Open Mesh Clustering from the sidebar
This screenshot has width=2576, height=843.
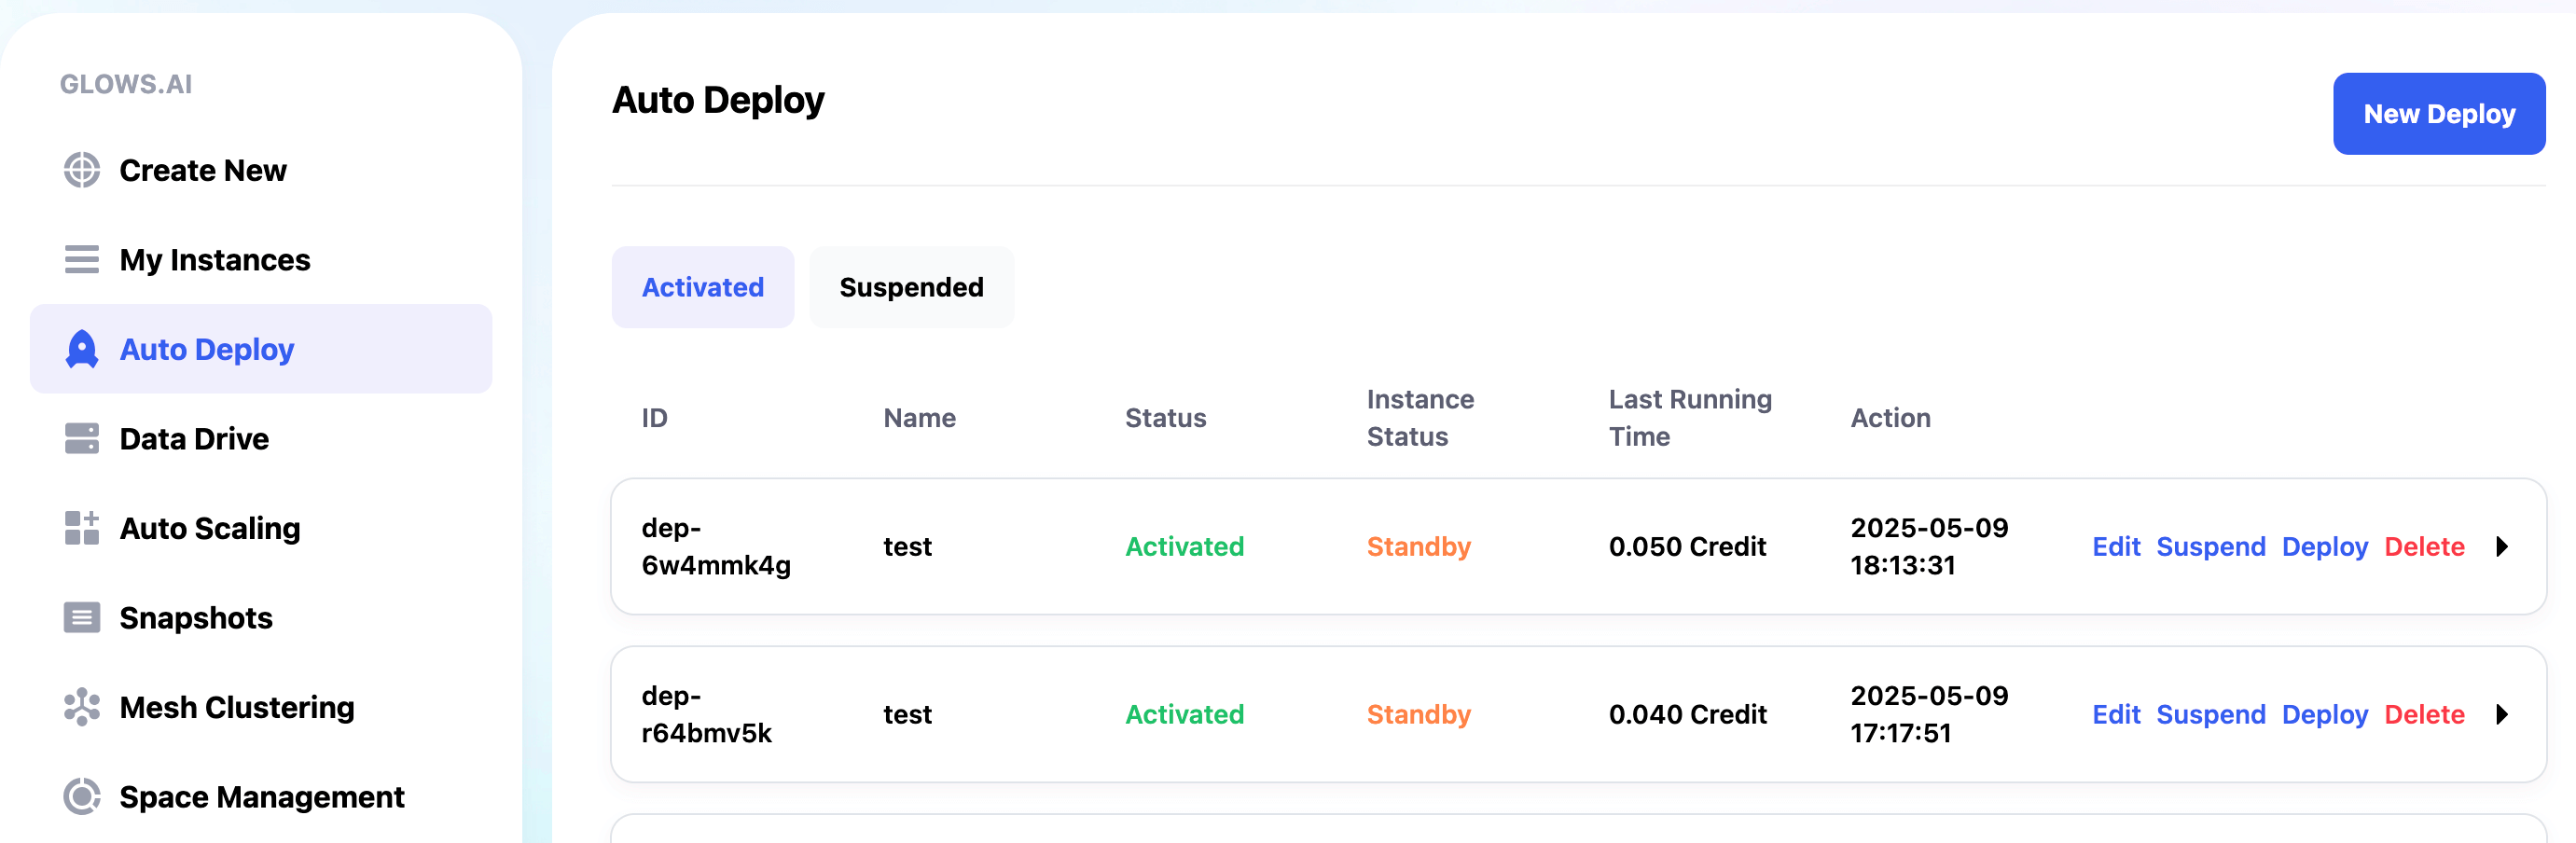[236, 707]
